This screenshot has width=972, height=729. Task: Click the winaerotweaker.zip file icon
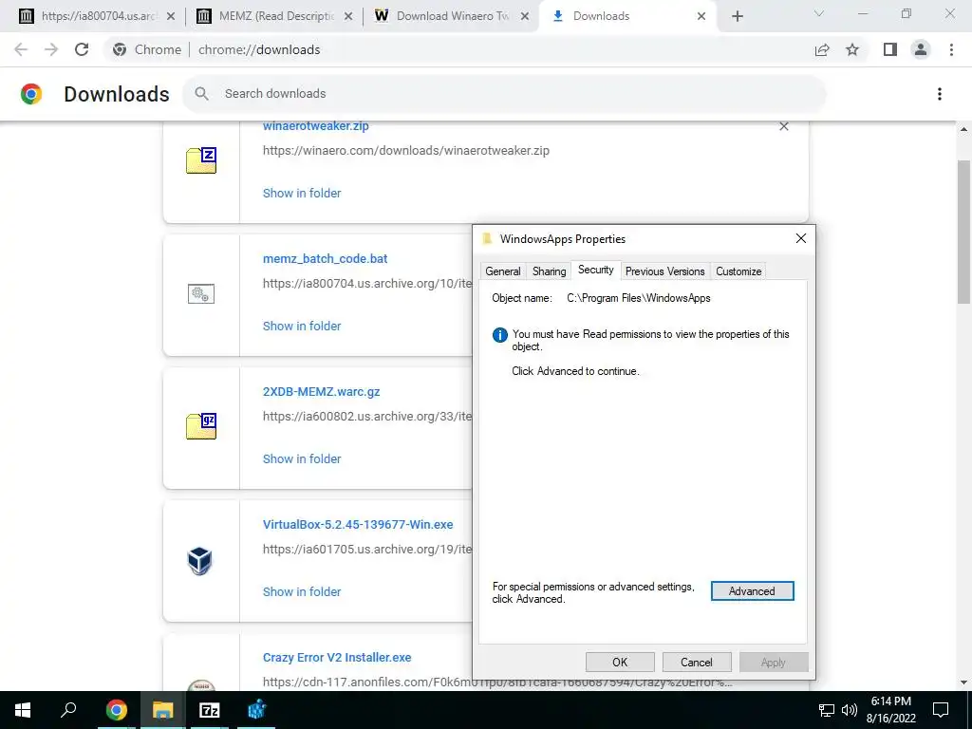click(201, 160)
